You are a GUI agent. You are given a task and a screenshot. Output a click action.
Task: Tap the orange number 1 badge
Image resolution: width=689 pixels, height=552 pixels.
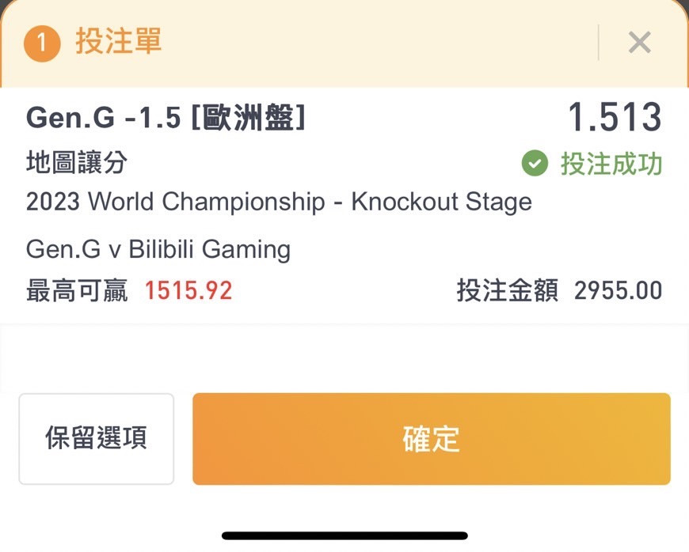(42, 43)
